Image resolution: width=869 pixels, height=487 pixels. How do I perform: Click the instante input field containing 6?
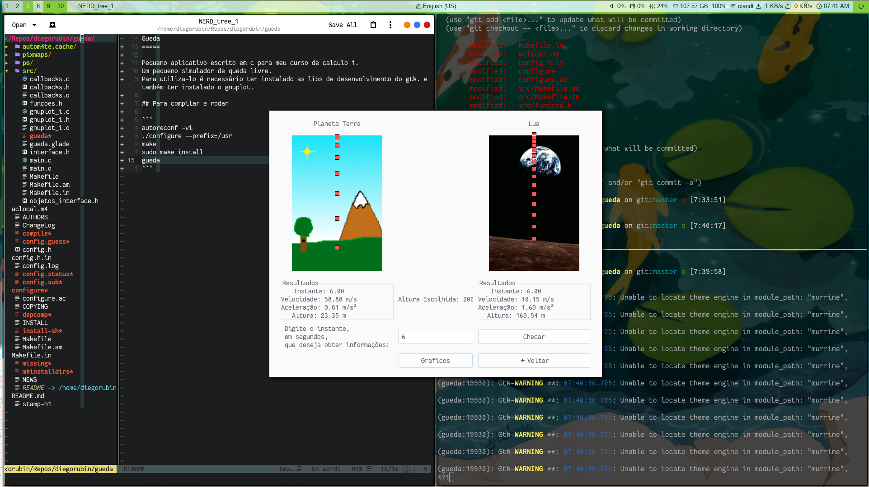tap(436, 337)
